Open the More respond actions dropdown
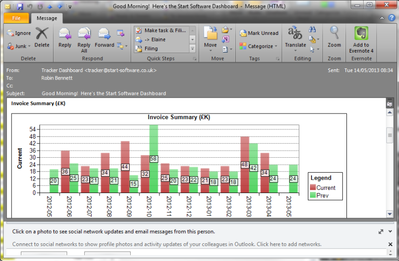Screen dimensions: 399x261 point(122,46)
